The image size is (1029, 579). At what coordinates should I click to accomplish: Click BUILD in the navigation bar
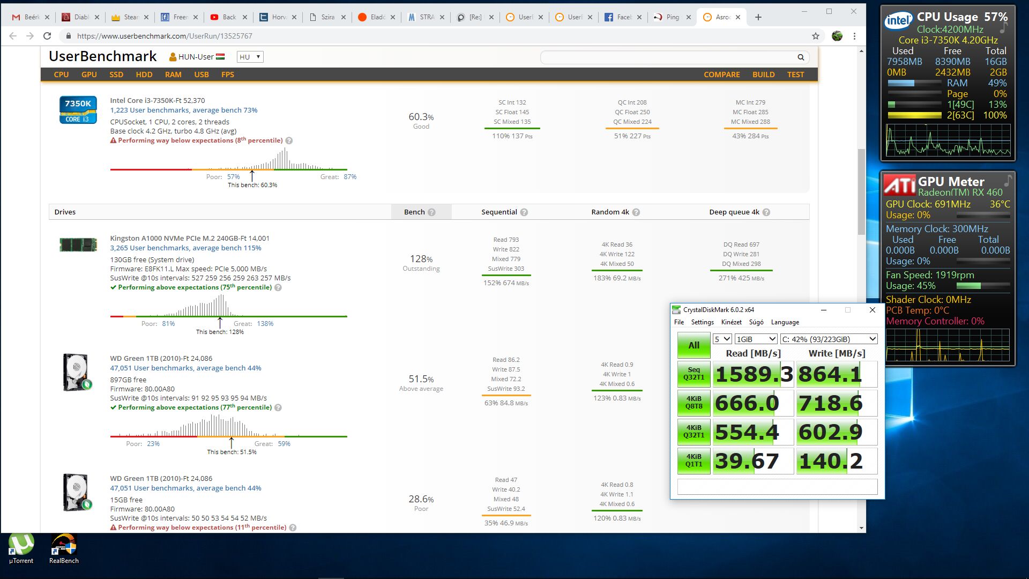pyautogui.click(x=764, y=75)
